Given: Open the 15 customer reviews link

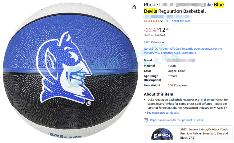Looking at the screenshot, I should (x=166, y=21).
